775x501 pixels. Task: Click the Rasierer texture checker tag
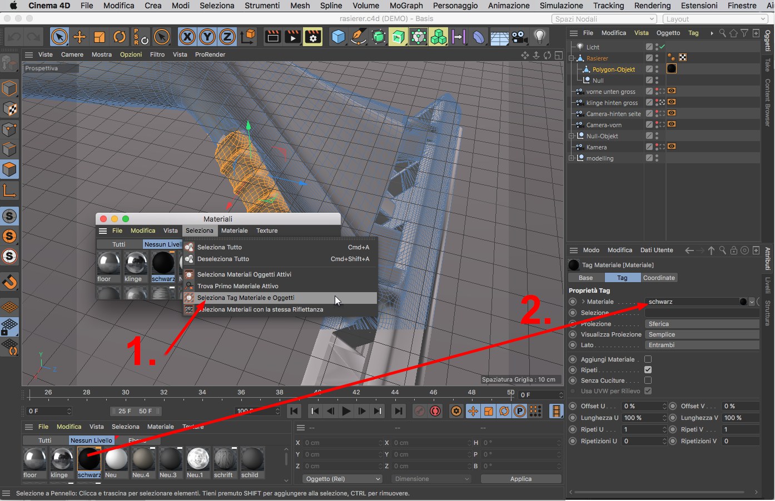pos(683,58)
